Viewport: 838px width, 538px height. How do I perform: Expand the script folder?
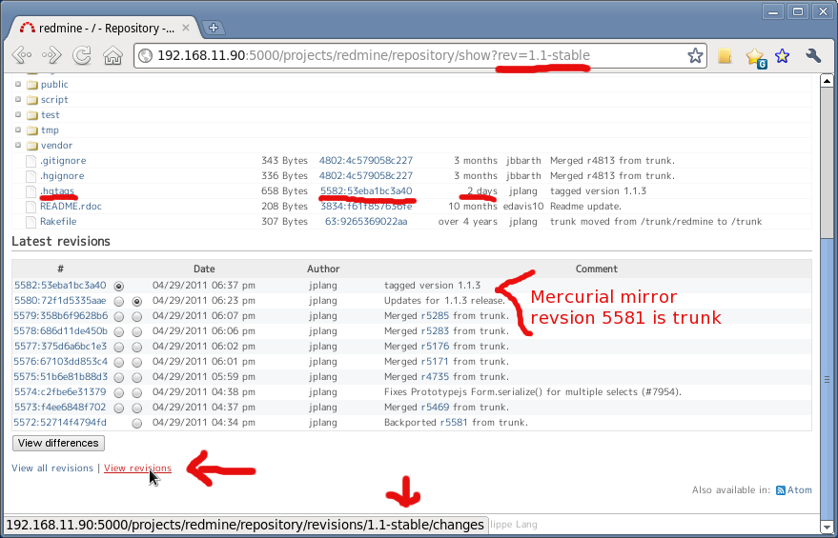point(17,99)
